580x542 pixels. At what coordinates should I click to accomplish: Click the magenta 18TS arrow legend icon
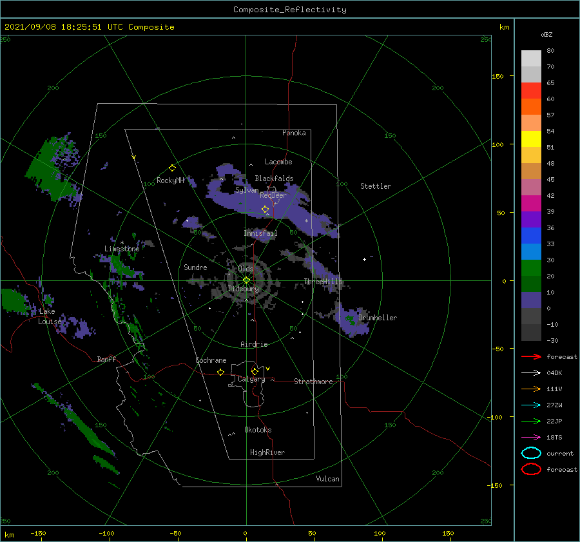click(x=531, y=438)
